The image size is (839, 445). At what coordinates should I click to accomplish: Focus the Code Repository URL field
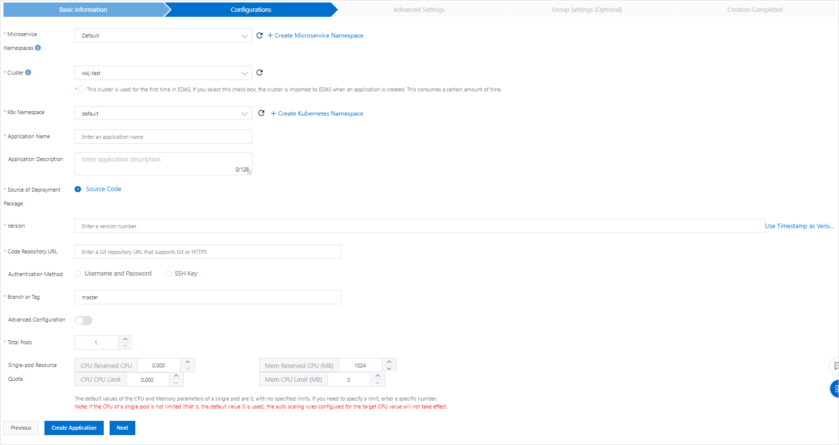(208, 252)
